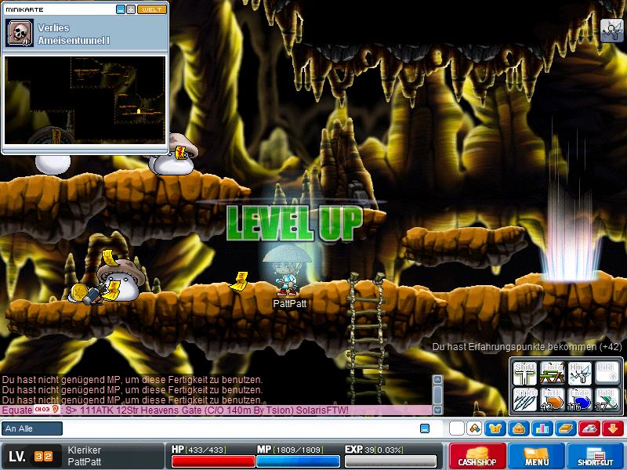Open character stats via bar chart icon
This screenshot has width=627, height=470.
[542, 428]
